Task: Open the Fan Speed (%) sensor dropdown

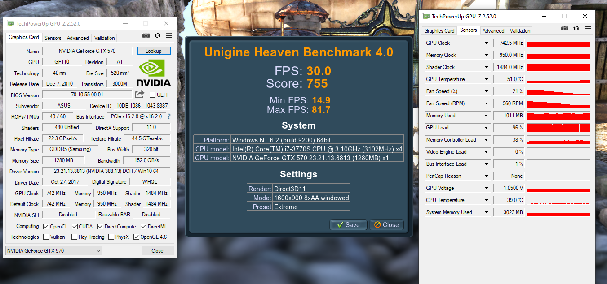Action: tap(486, 91)
